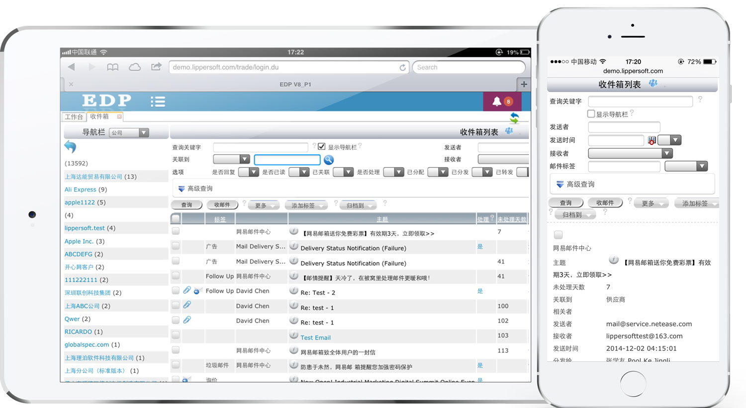Screen dimensions: 746x408
Task: Uncheck the 显示导航栏 checkbox on the tablet
Action: pyautogui.click(x=322, y=146)
